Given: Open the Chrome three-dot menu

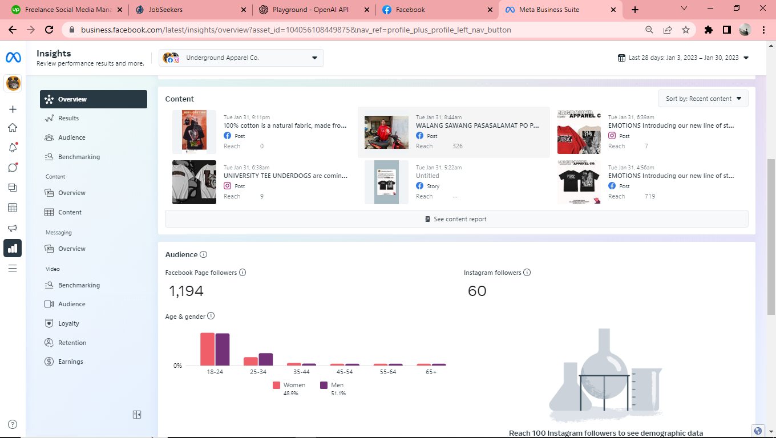Looking at the screenshot, I should (763, 30).
